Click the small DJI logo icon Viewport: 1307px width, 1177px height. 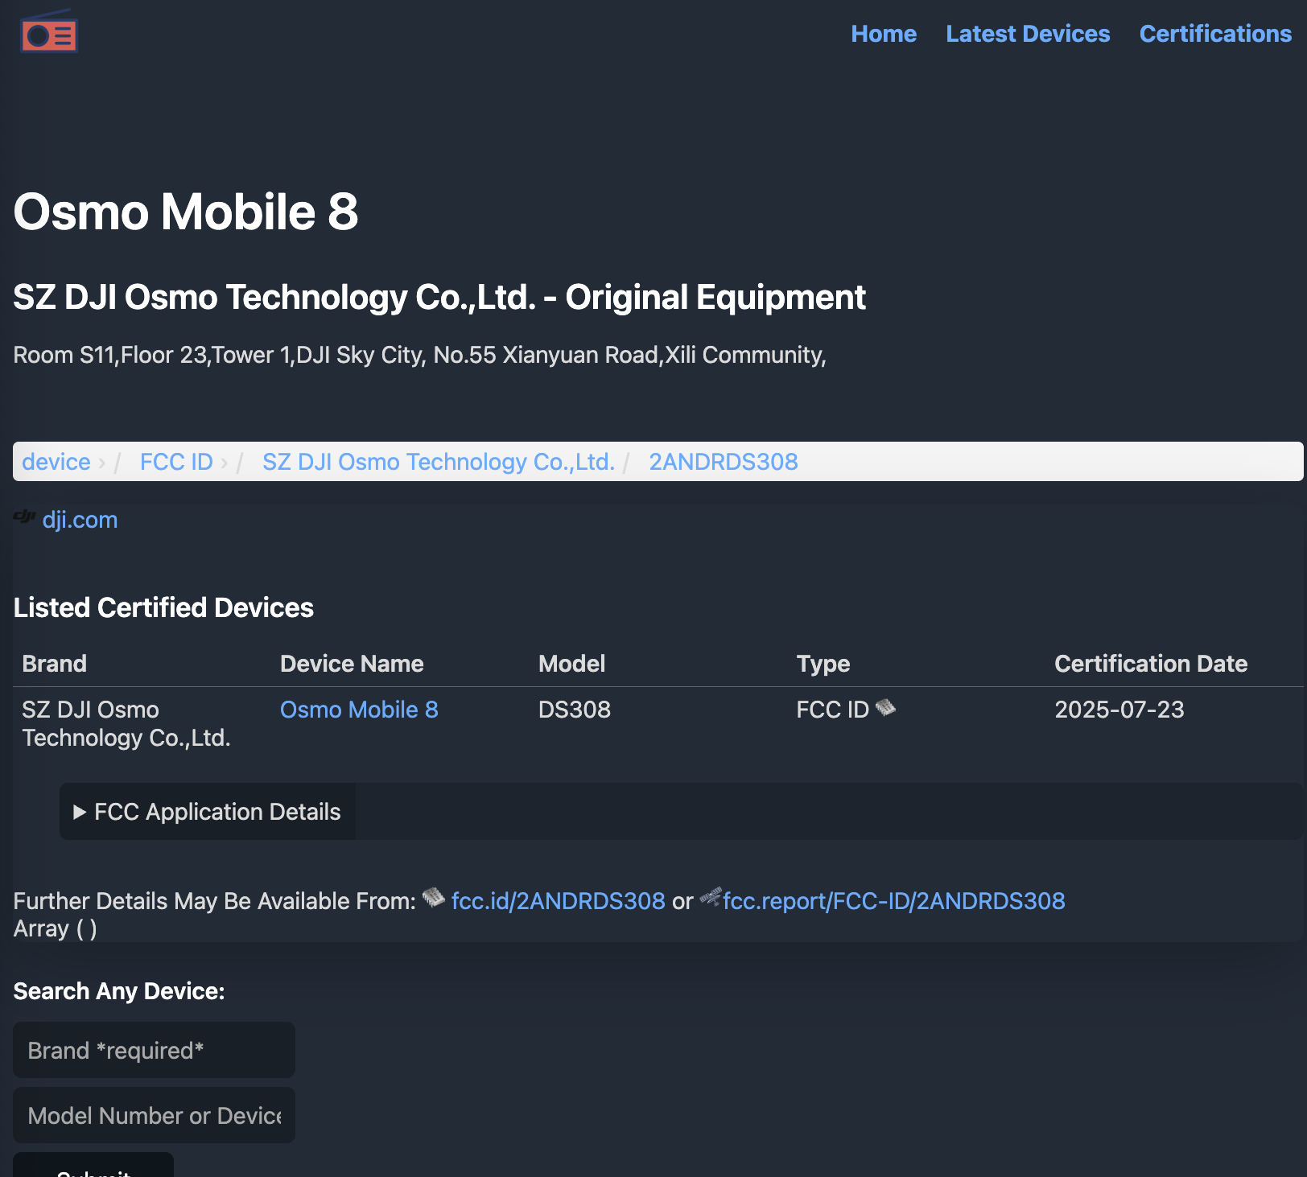(x=24, y=516)
